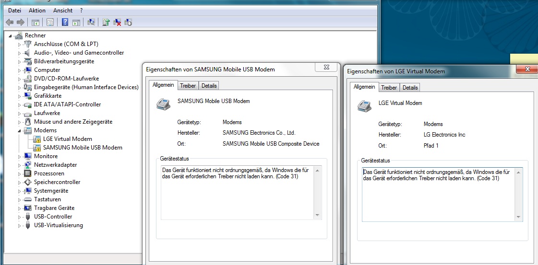Switch to the Details tab in the LGE dialog

(x=410, y=88)
